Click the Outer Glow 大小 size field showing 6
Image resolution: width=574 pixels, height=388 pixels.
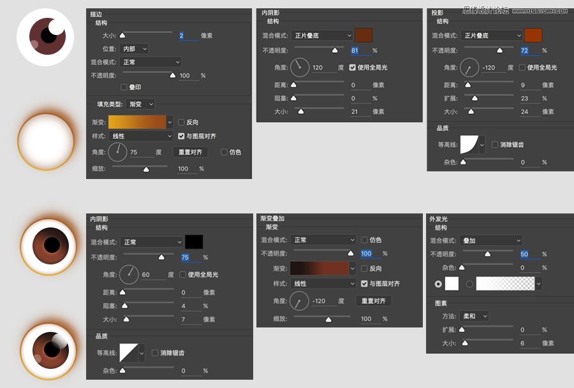click(x=531, y=343)
